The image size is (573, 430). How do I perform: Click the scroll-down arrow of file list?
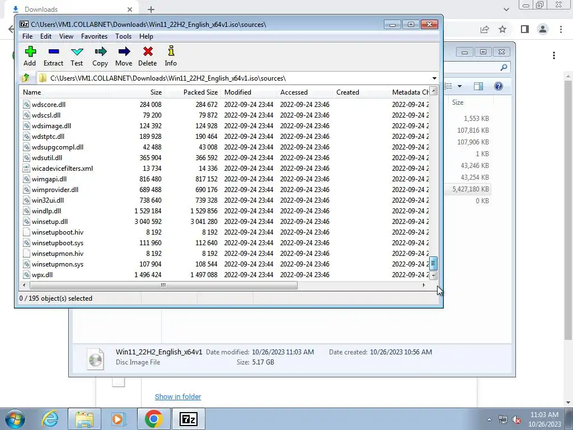(434, 276)
